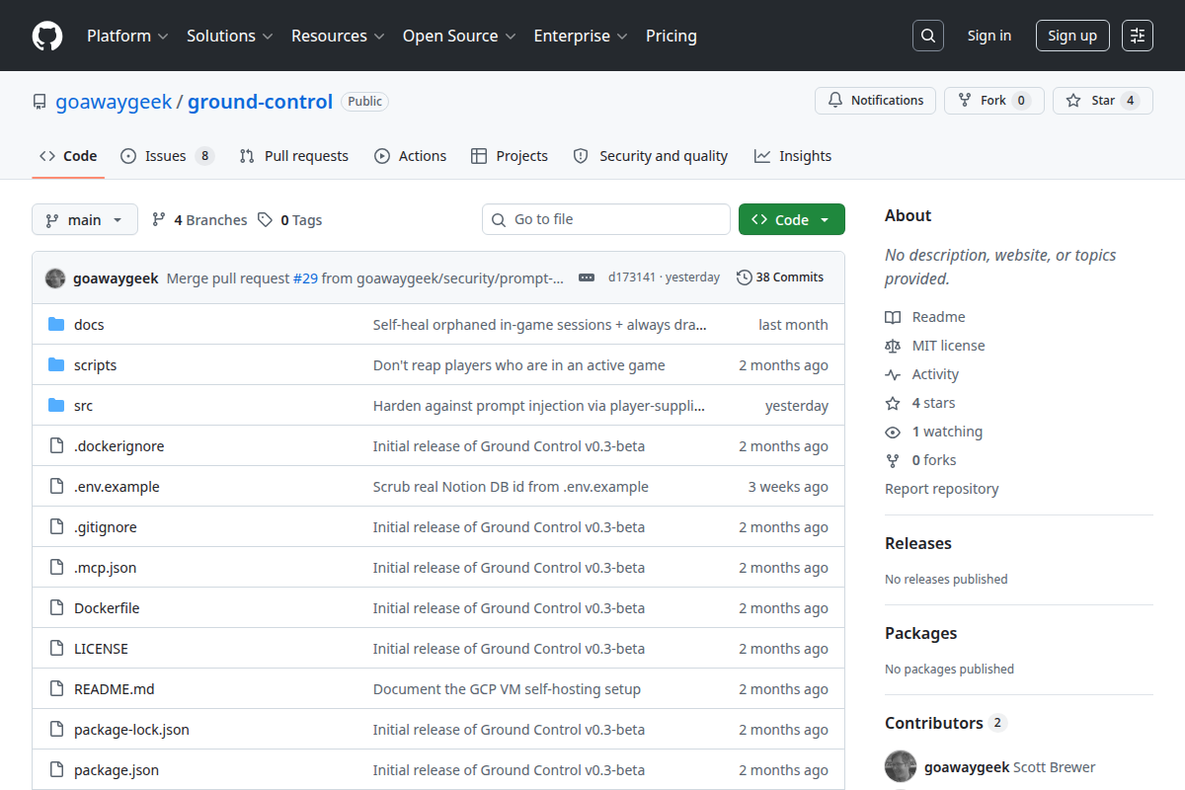This screenshot has height=790, width=1185.
Task: Open the Contributors heading link
Action: tap(944, 723)
